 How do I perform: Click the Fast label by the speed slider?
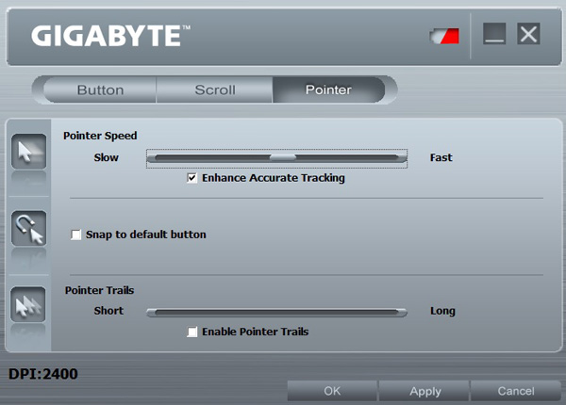point(441,157)
